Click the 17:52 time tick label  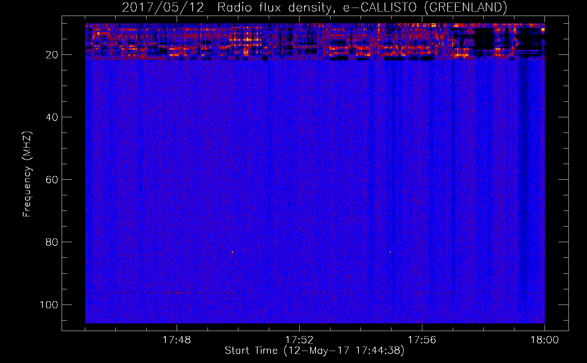pyautogui.click(x=299, y=340)
